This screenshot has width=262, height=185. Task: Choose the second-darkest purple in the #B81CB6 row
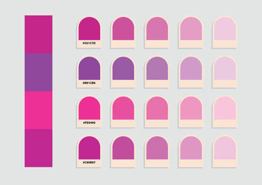click(123, 68)
